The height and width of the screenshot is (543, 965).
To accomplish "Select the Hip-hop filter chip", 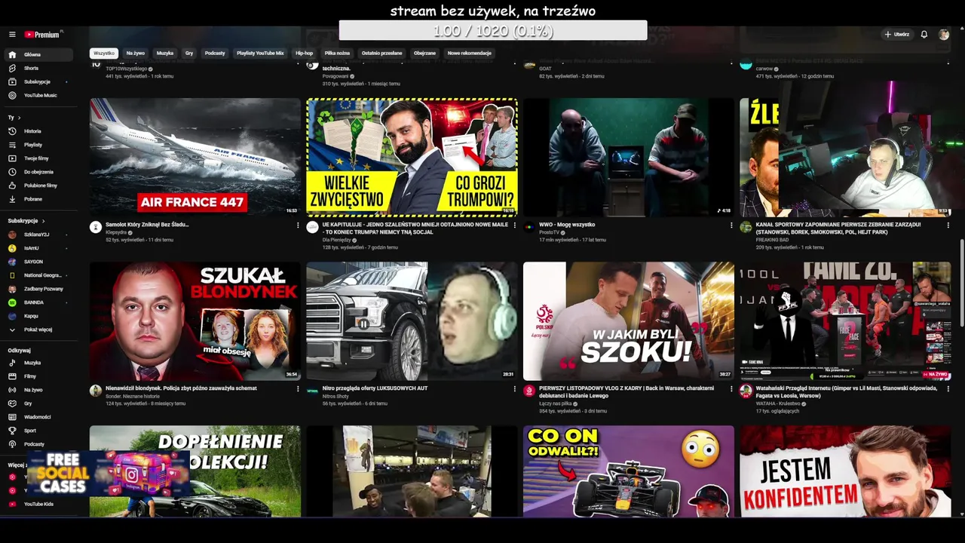I will coord(304,54).
